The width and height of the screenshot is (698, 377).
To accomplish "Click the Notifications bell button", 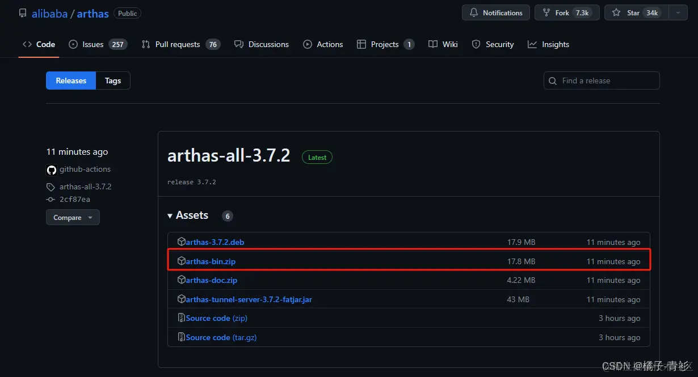I will point(496,12).
